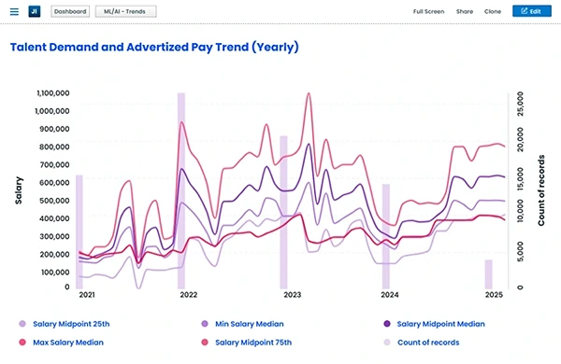The height and width of the screenshot is (364, 561).
Task: Click the JI logo icon
Action: tap(35, 11)
